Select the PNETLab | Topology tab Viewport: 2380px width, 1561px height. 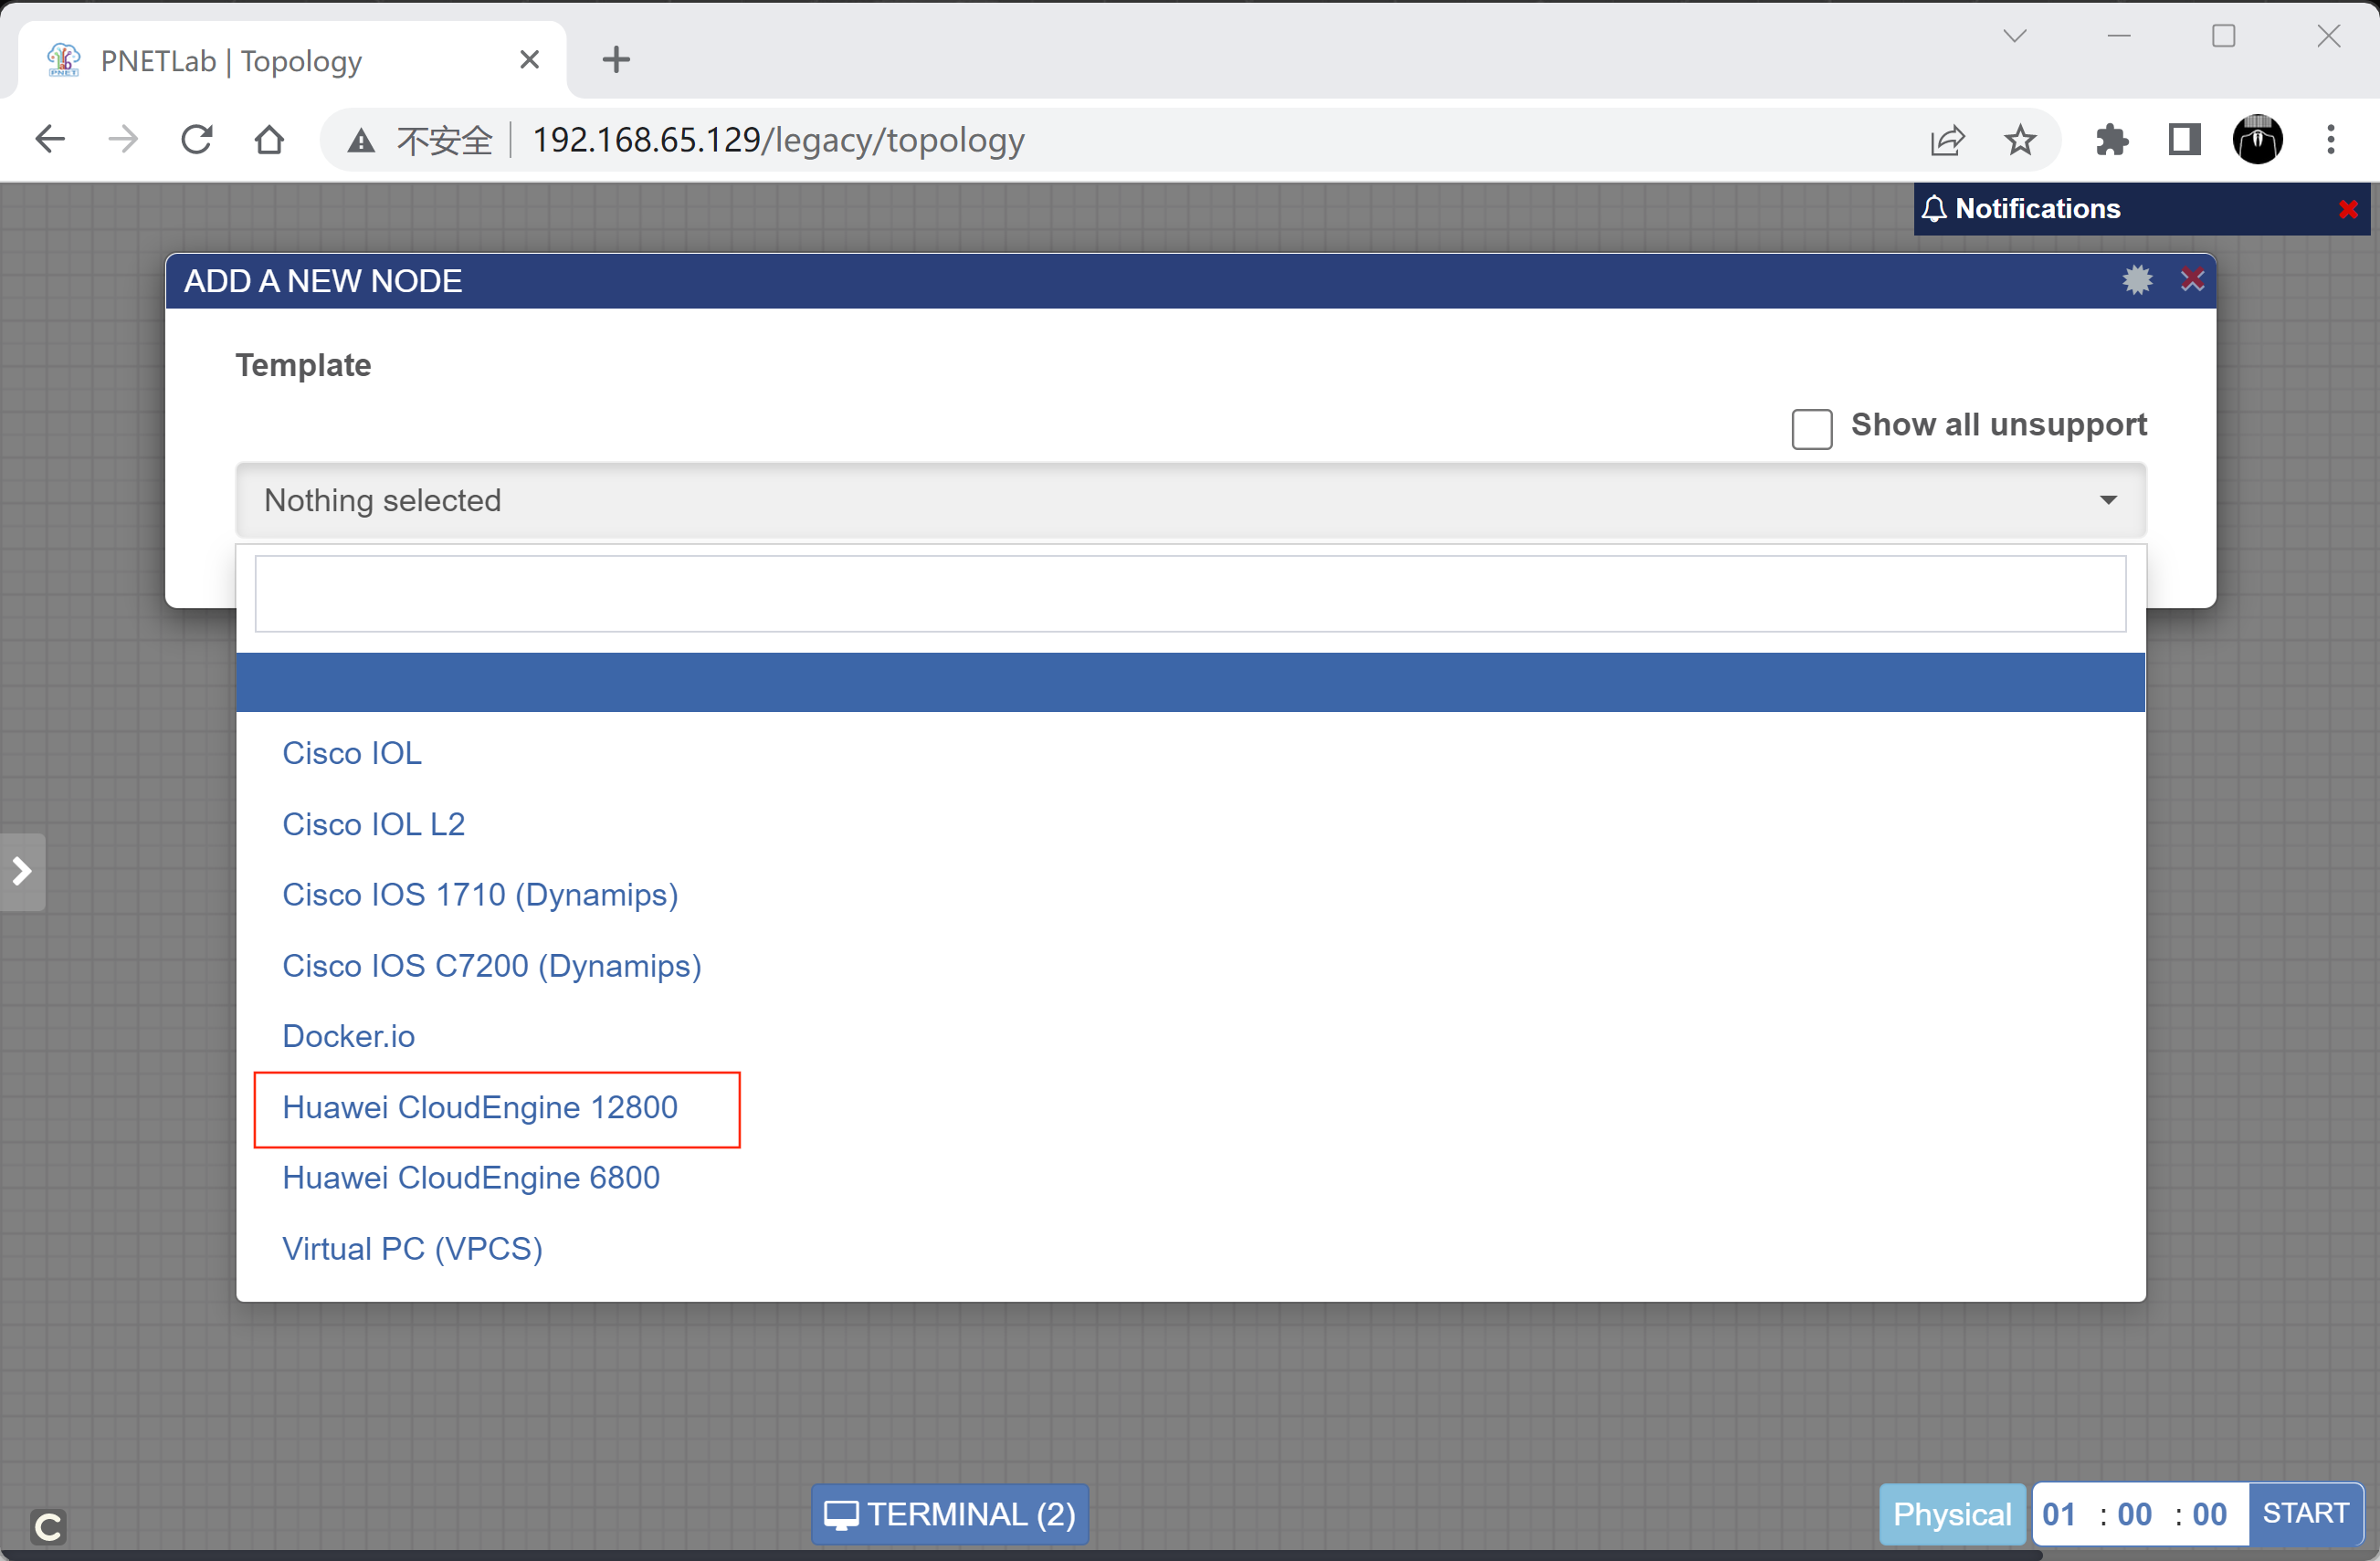click(292, 60)
